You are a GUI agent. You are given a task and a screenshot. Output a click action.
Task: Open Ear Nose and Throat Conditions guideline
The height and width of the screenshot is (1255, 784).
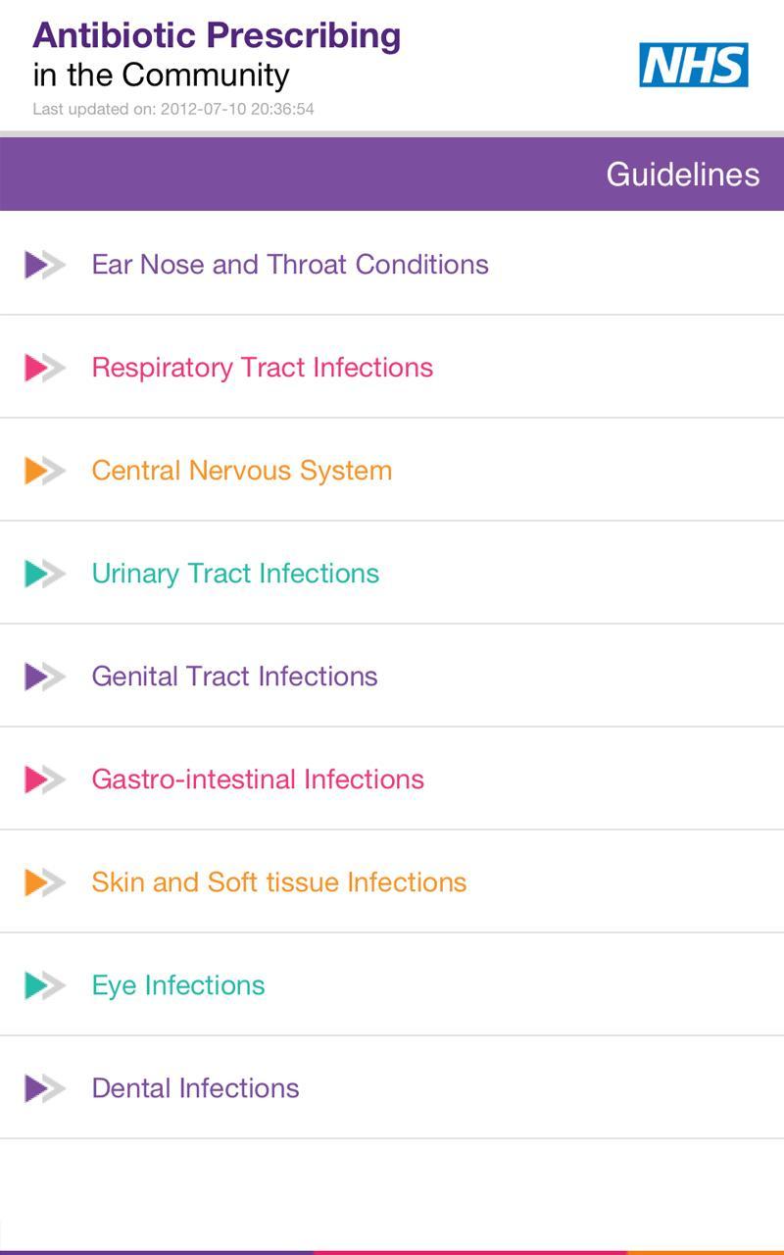click(x=290, y=265)
